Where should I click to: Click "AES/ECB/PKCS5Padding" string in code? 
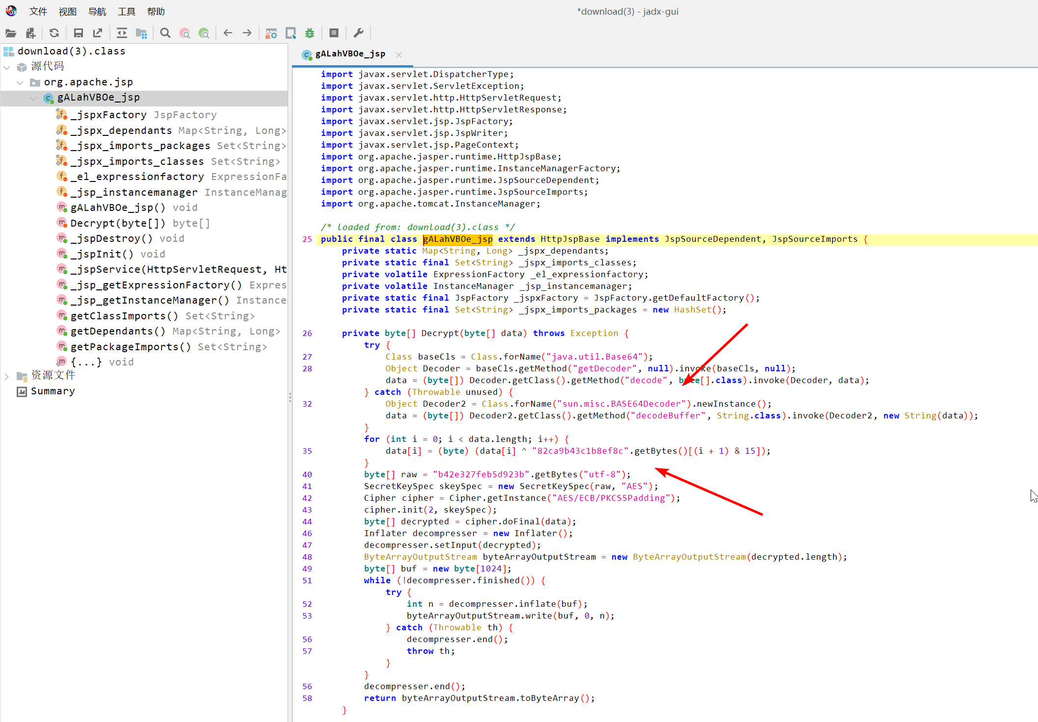coord(611,498)
